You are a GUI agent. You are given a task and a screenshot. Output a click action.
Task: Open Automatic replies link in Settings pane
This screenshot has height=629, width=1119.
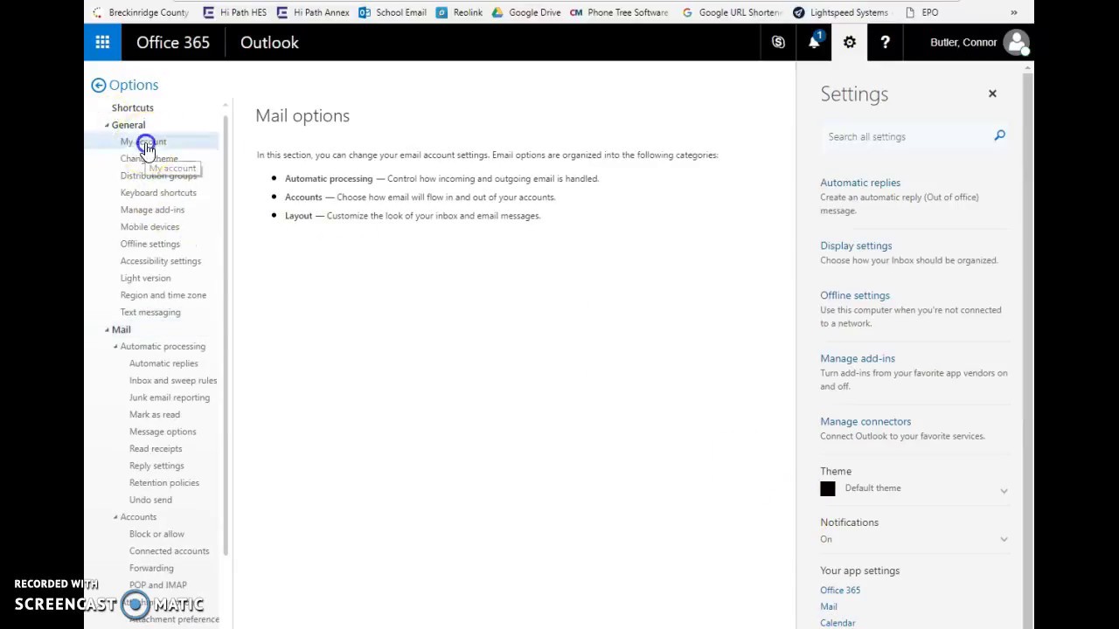coord(860,183)
